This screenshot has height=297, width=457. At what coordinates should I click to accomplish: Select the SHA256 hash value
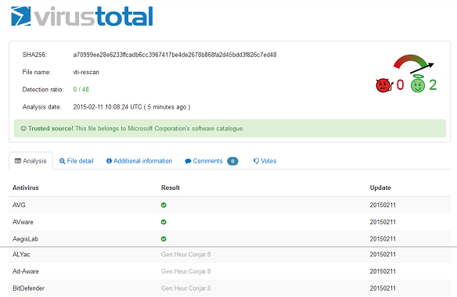[175, 55]
